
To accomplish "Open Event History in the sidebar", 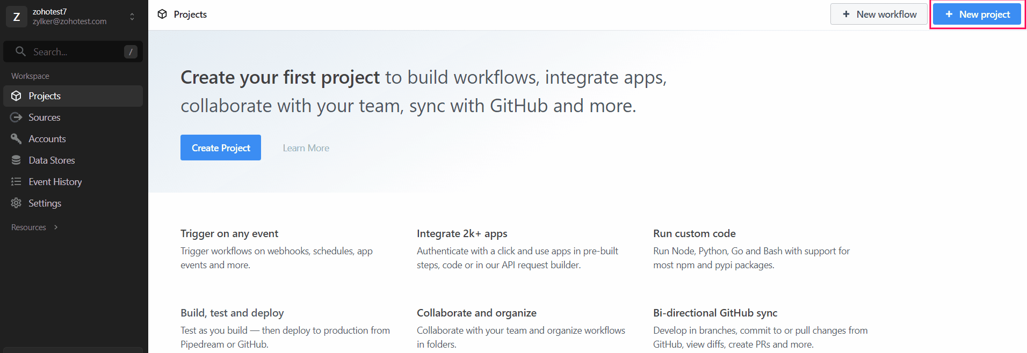I will [x=73, y=182].
